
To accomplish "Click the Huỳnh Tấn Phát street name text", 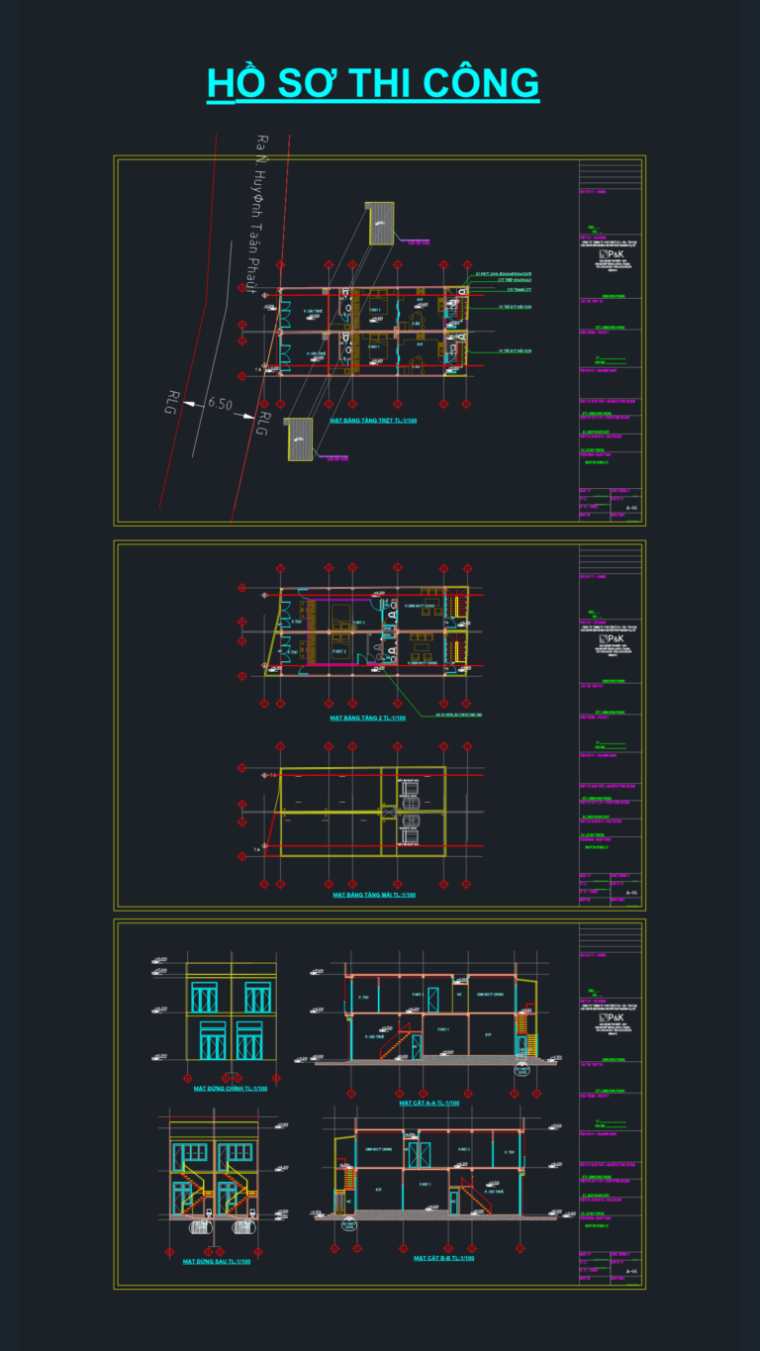I will click(257, 215).
